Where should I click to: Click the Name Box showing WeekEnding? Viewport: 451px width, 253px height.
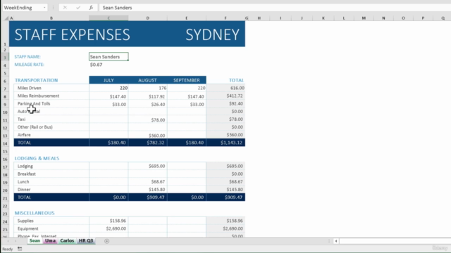(x=23, y=8)
